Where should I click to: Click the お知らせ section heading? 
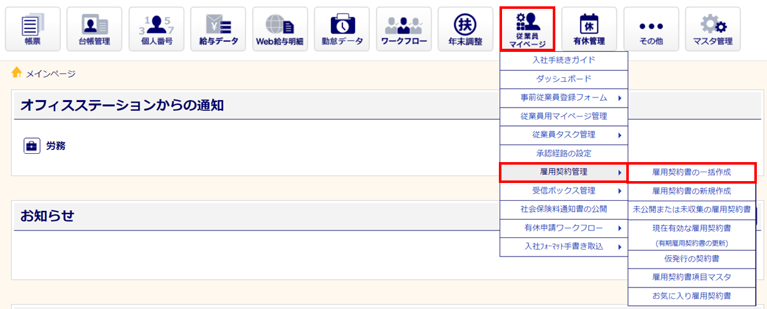[47, 216]
